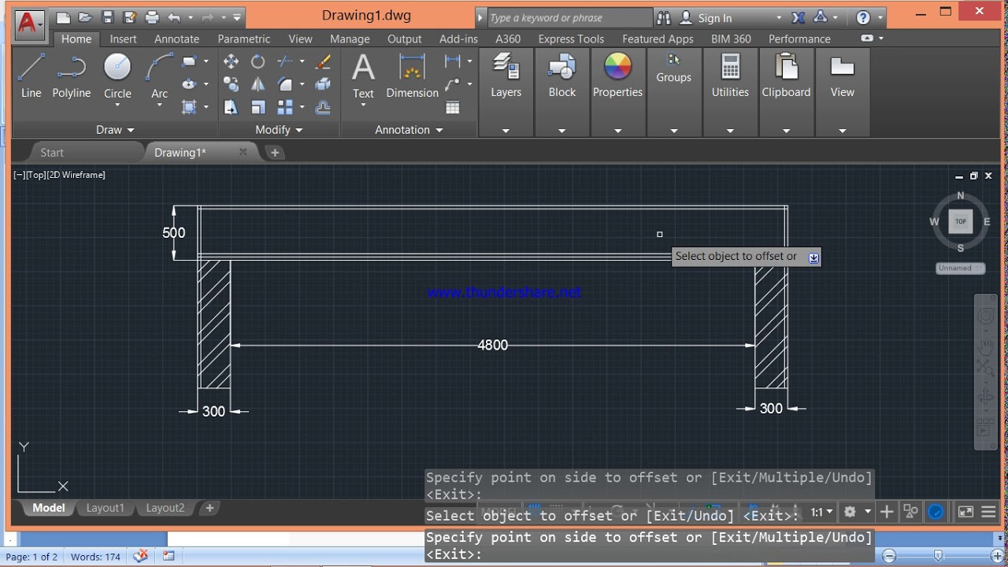Click in the keyword search field
The width and height of the screenshot is (1008, 567).
pos(569,17)
